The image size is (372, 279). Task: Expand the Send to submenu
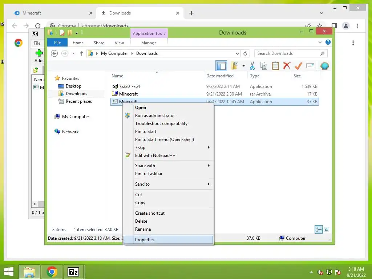coord(168,184)
